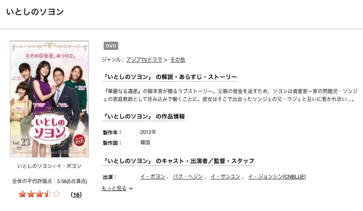Click the first filled rating star
The width and height of the screenshot is (363, 211).
(x=22, y=194)
